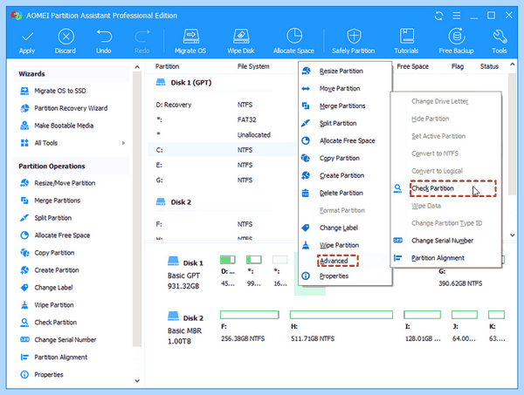This screenshot has height=395, width=524.
Task: Click the Free Space column header
Action: [413, 66]
